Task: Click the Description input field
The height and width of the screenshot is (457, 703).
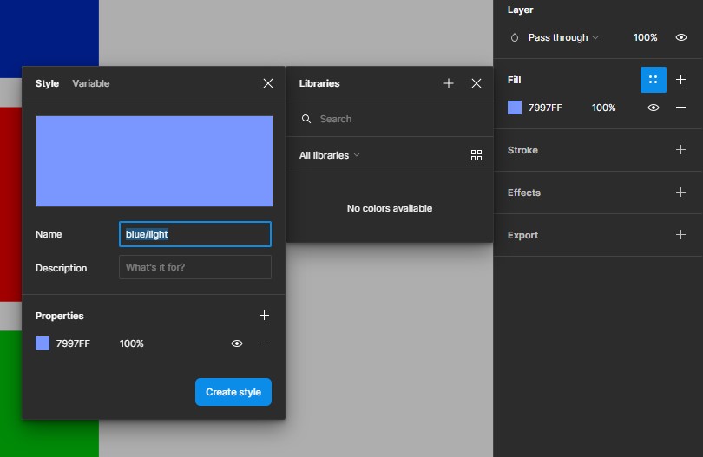Action: [x=195, y=267]
